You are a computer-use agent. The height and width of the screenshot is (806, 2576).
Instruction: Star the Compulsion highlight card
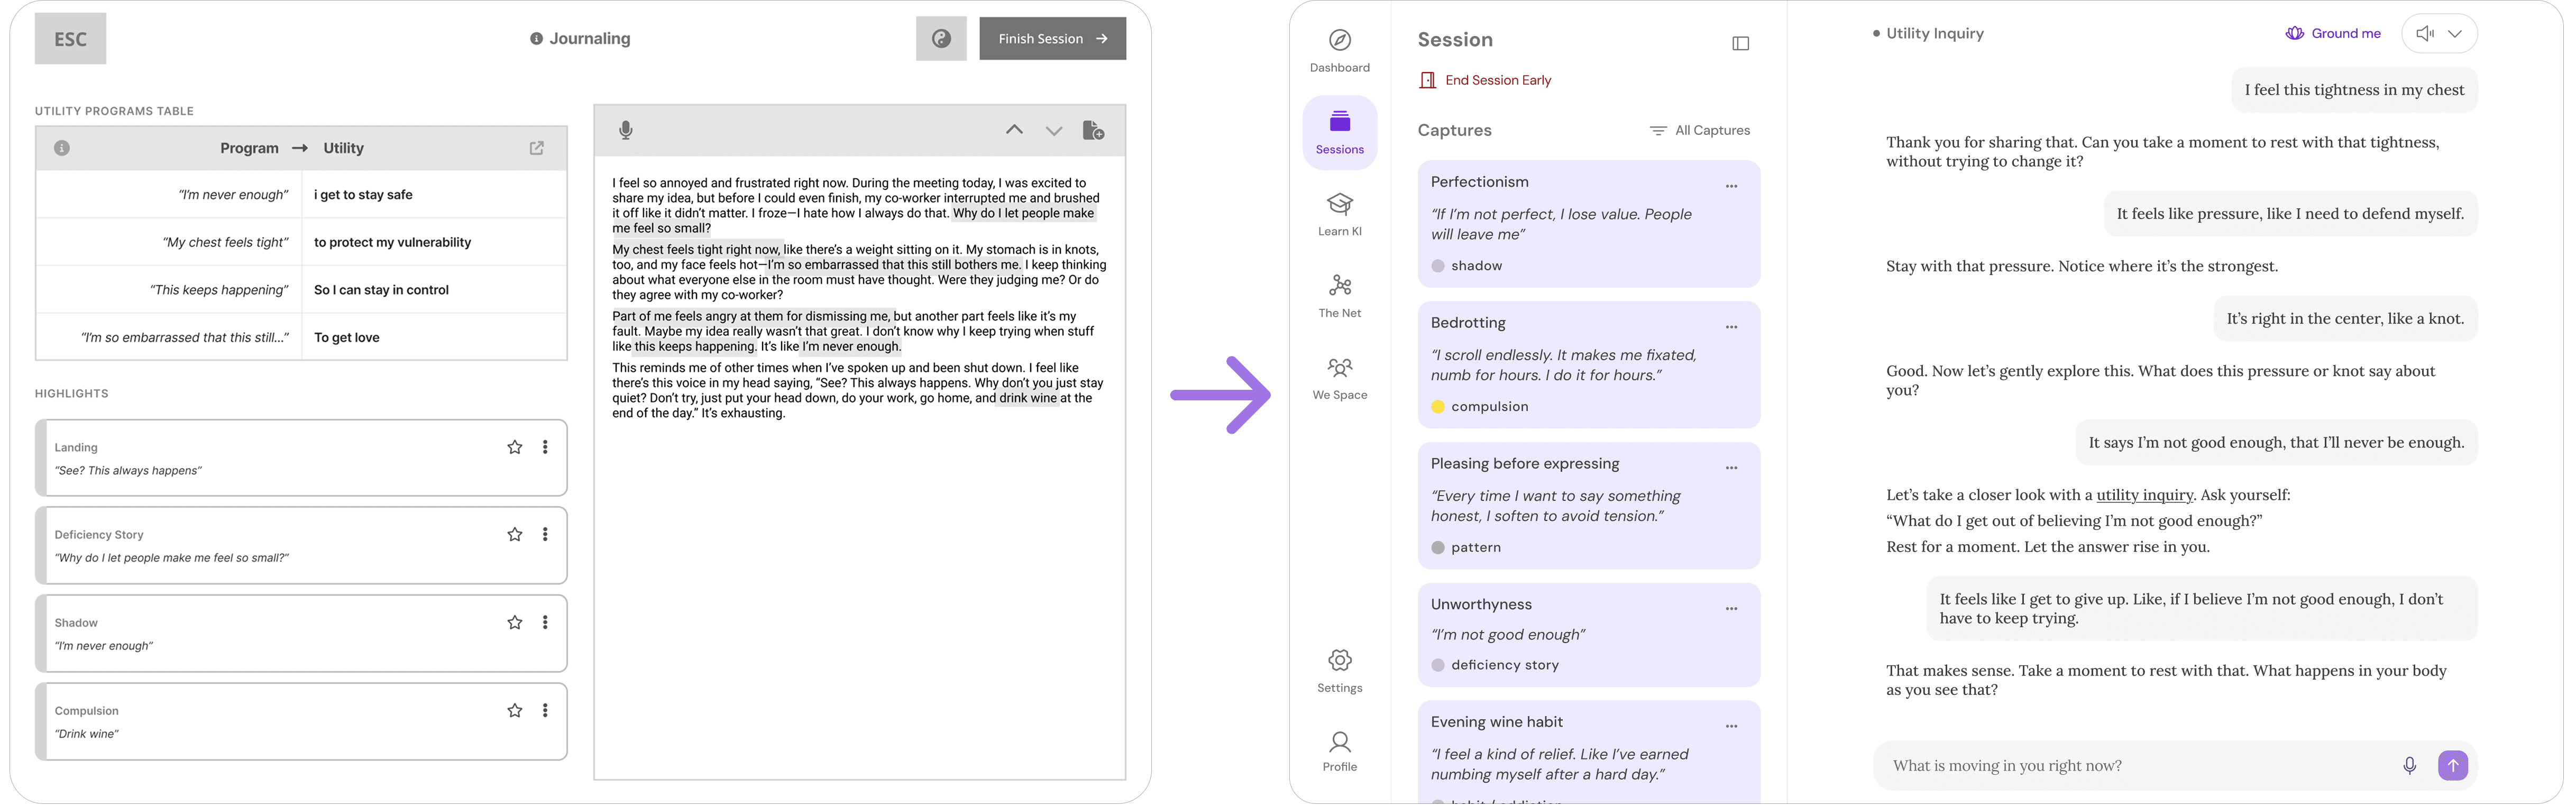(x=515, y=711)
